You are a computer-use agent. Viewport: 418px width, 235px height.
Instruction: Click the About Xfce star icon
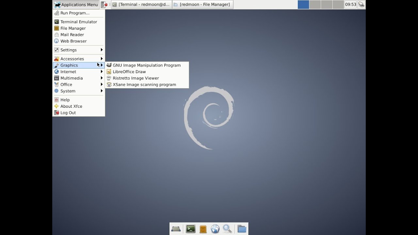coord(56,106)
